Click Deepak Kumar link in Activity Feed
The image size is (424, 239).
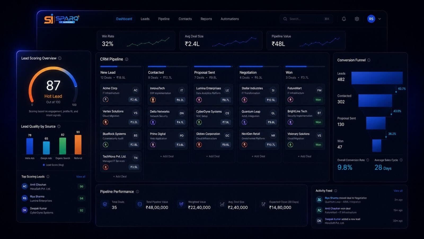(x=333, y=219)
